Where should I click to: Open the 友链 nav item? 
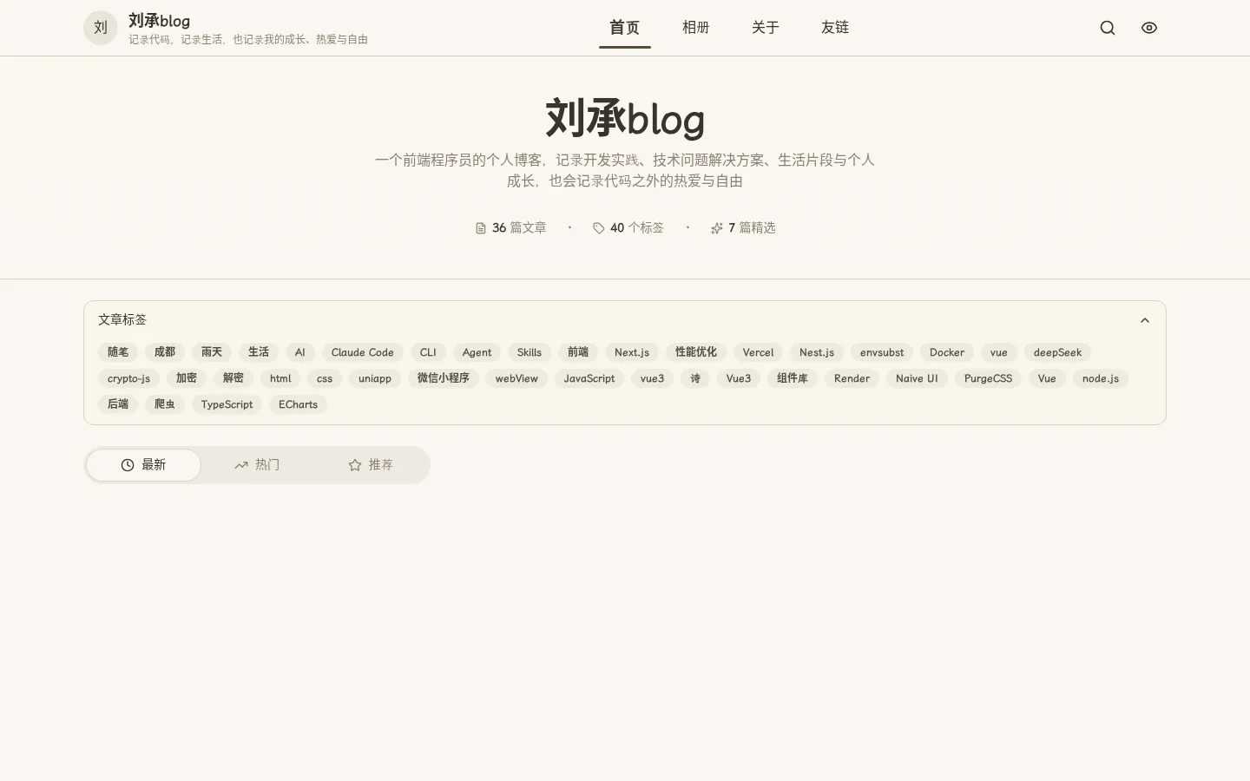click(835, 28)
